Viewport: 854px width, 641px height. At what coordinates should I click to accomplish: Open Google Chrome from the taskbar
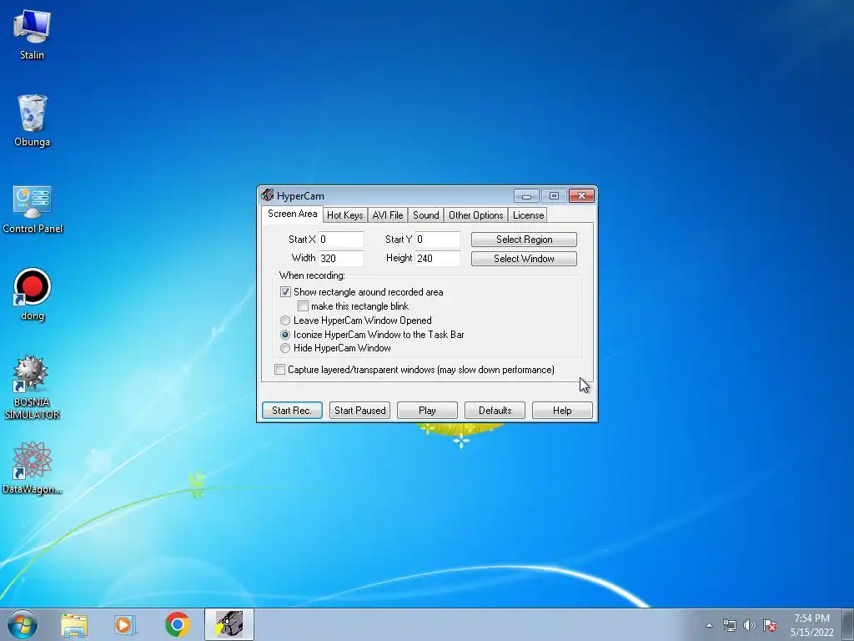(x=177, y=624)
